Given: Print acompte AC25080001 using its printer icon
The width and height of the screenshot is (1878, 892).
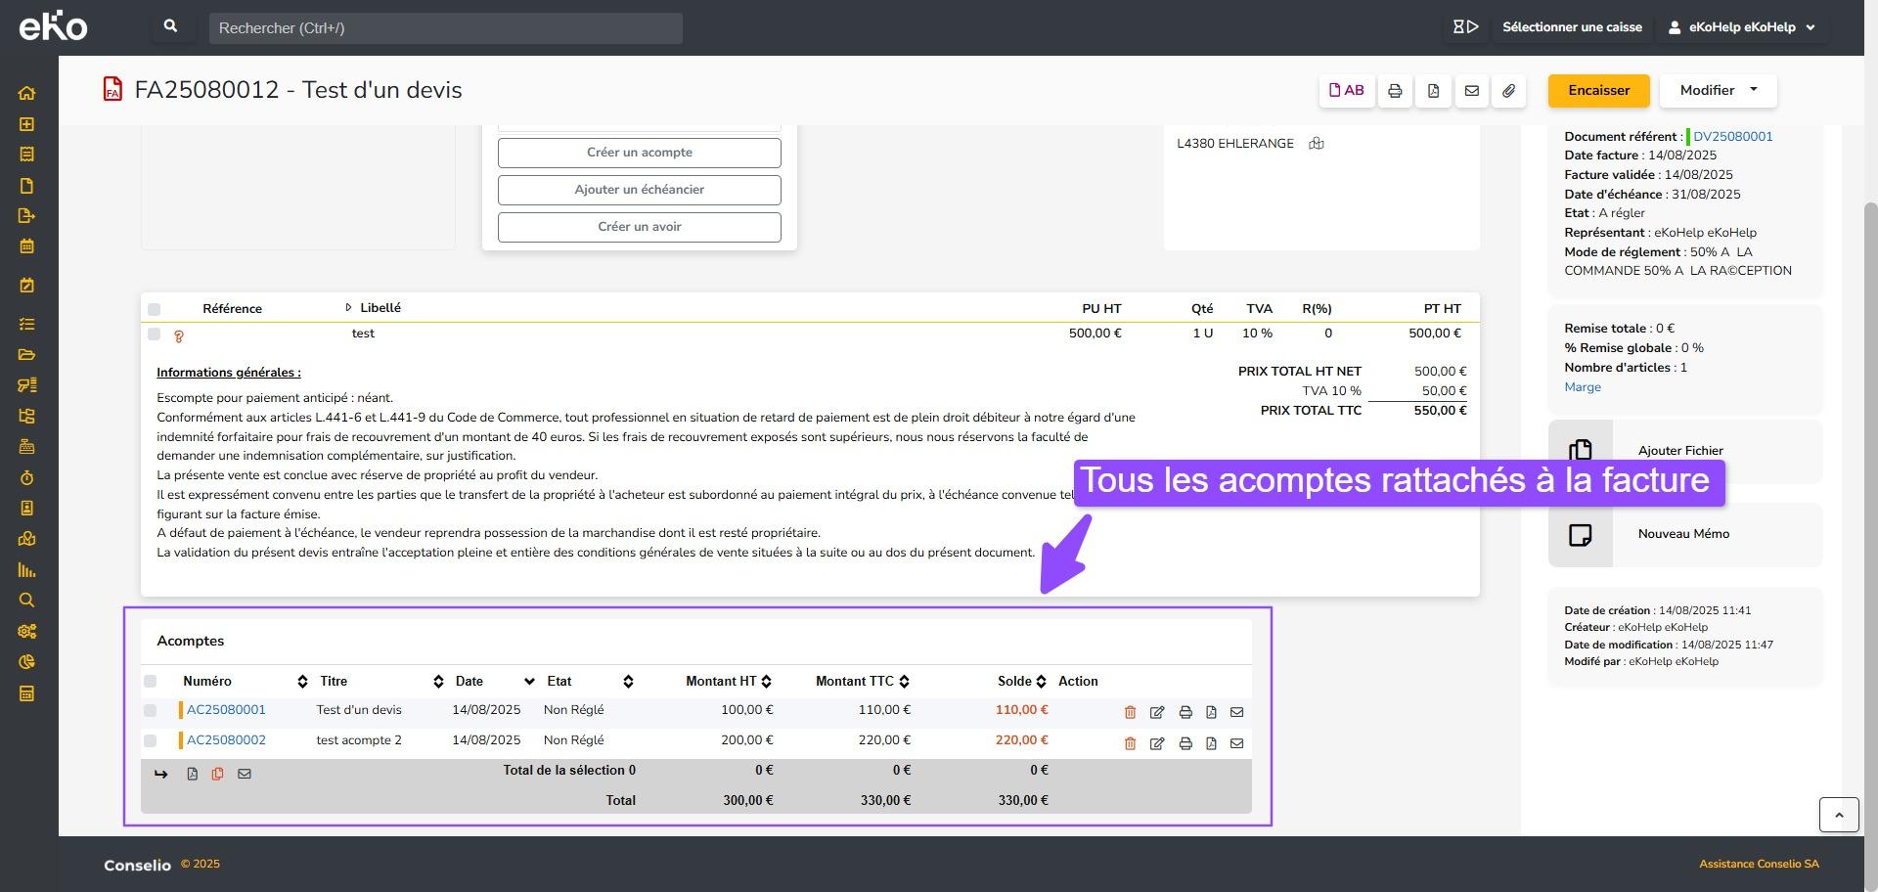Looking at the screenshot, I should [x=1185, y=712].
